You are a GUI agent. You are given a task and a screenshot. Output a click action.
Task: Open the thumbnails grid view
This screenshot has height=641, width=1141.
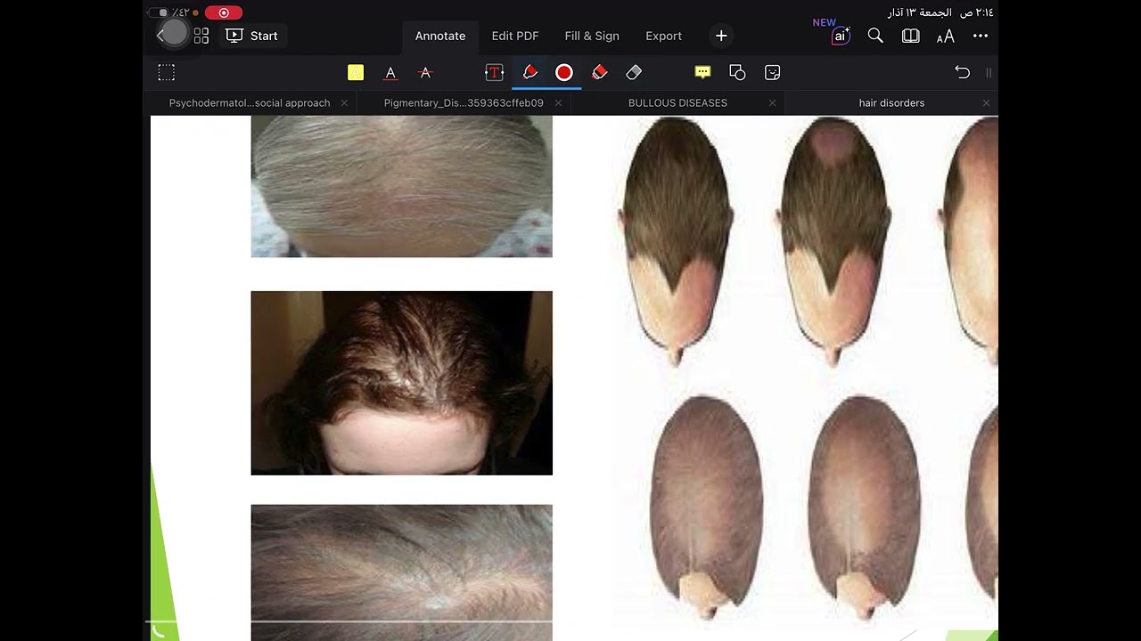pos(201,36)
